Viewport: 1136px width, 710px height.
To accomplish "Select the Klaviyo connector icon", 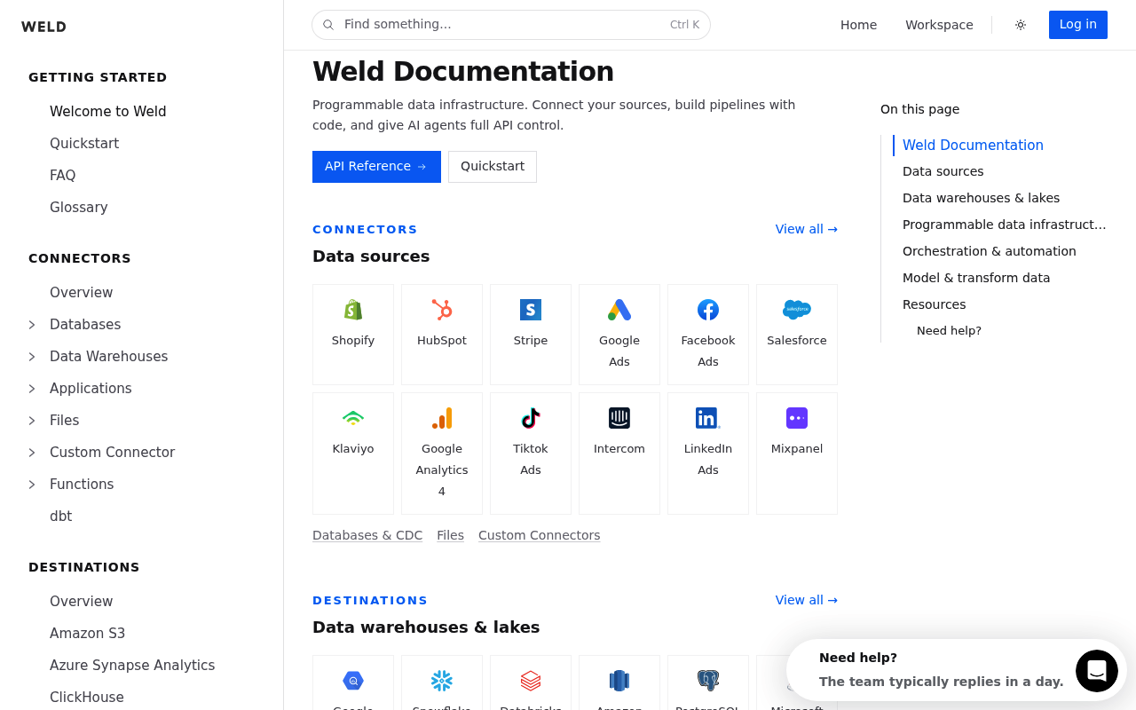I will [353, 418].
